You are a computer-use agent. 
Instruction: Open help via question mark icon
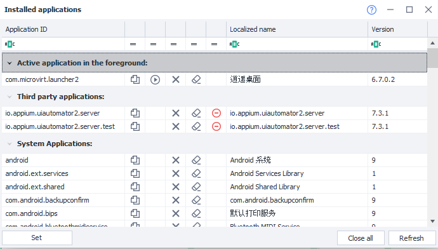point(371,10)
